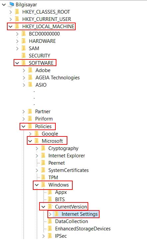Viewport: 147px width, 240px height.
Task: Click the Cryptography folder icon
Action: coord(43,148)
